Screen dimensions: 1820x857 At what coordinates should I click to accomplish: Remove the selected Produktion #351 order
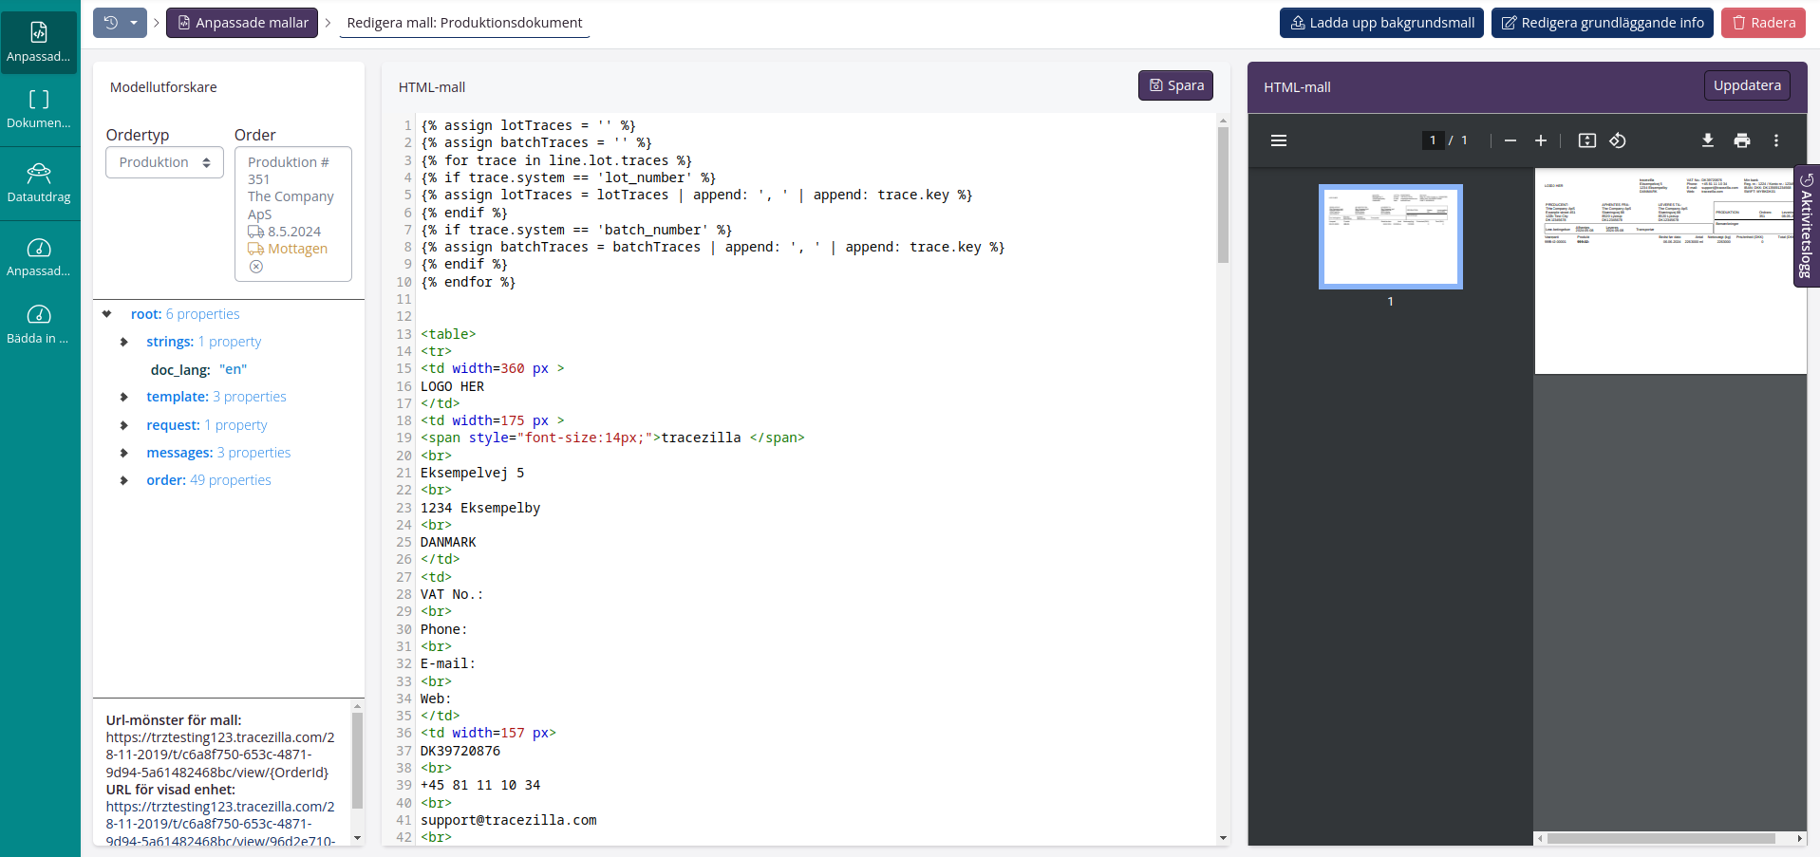256,267
